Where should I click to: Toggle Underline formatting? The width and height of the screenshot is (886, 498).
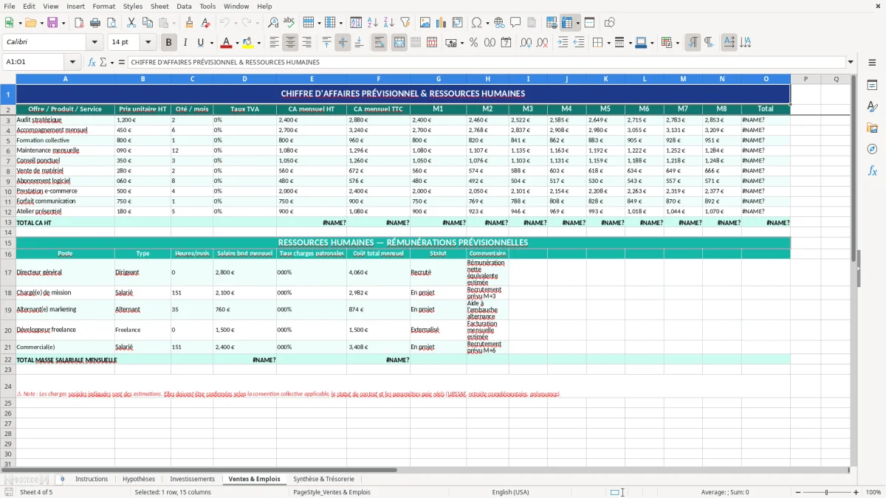(200, 43)
